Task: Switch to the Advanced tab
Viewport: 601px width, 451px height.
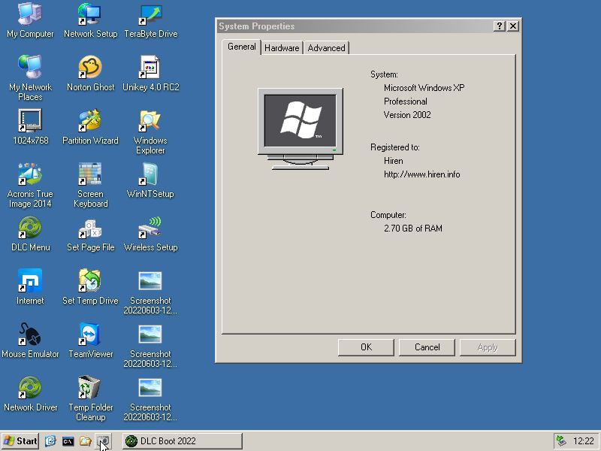Action: coord(326,48)
